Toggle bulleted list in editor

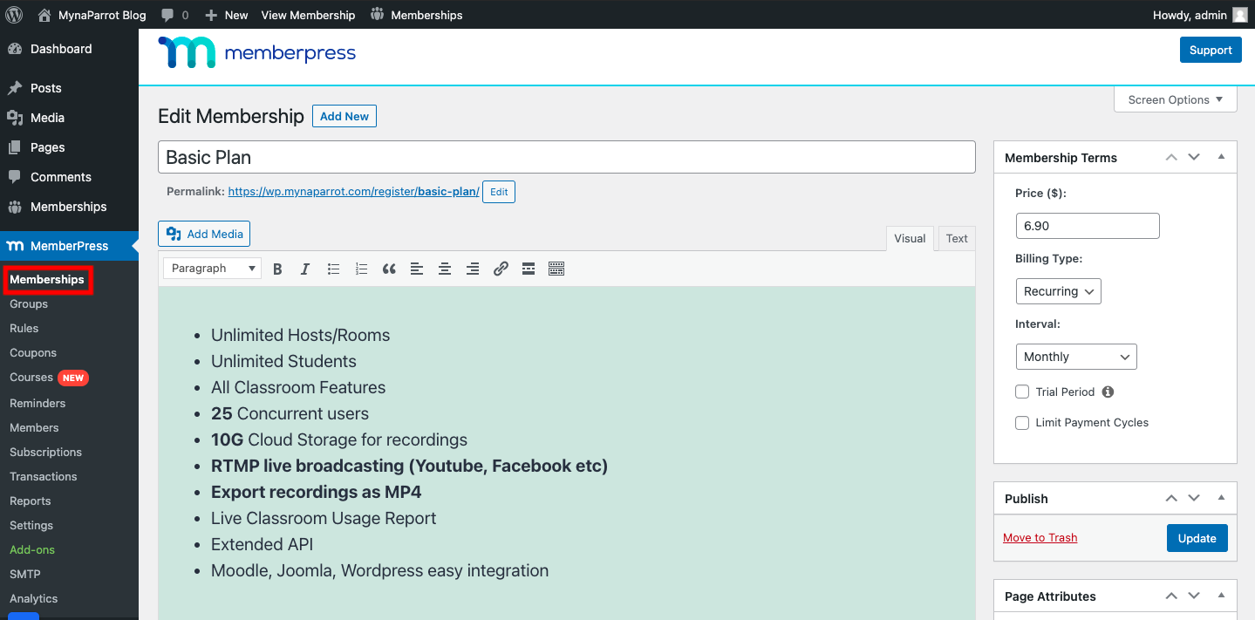pos(333,269)
